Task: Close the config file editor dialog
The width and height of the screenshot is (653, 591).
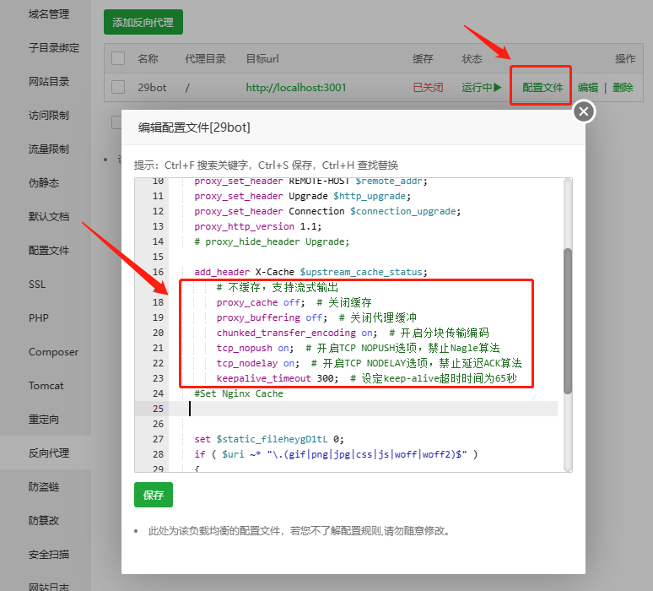Action: click(584, 111)
